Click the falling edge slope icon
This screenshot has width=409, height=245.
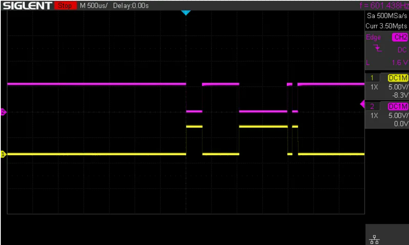(378, 49)
